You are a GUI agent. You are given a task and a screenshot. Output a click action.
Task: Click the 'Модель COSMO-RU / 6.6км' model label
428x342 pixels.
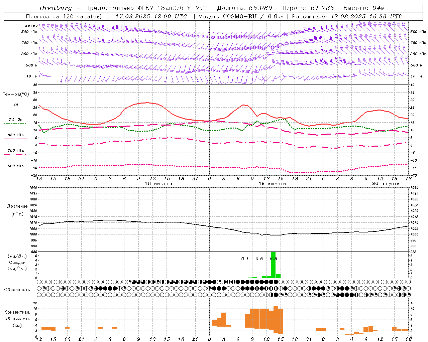coord(241,16)
